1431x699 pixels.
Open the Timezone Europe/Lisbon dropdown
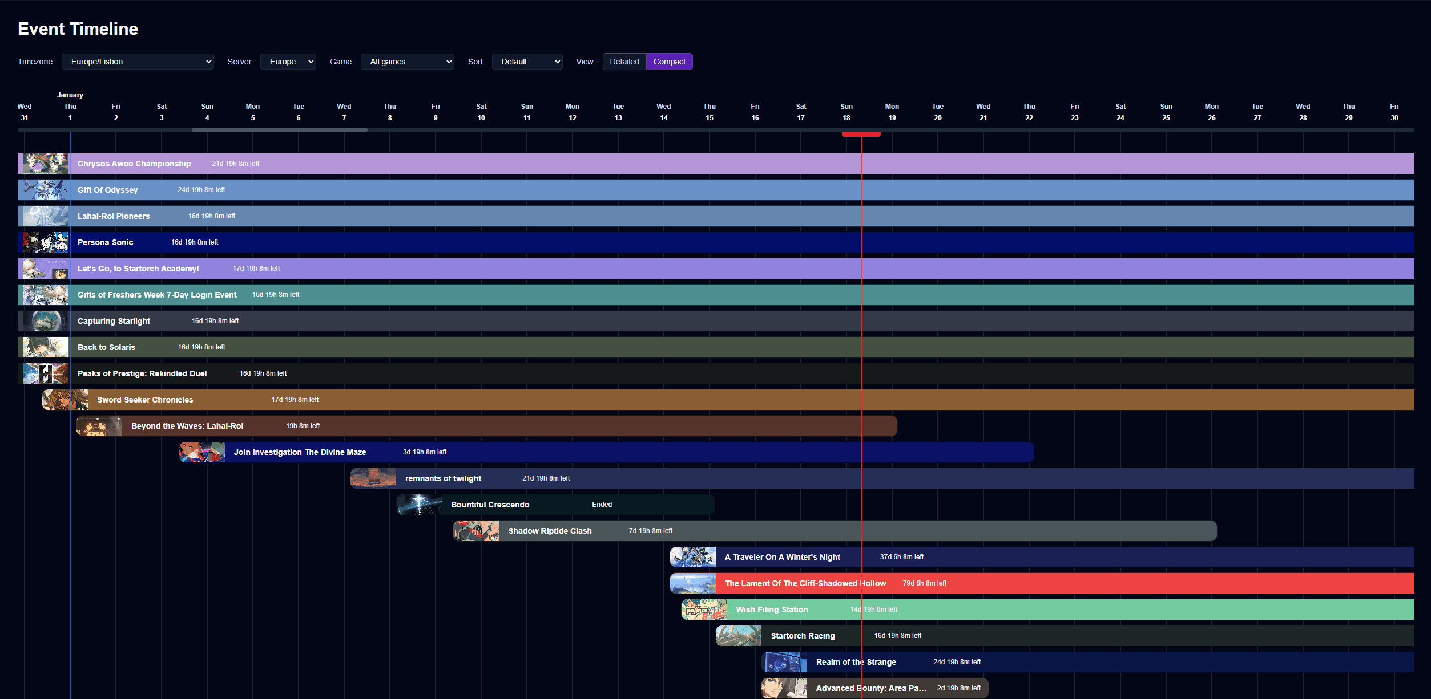coord(138,62)
